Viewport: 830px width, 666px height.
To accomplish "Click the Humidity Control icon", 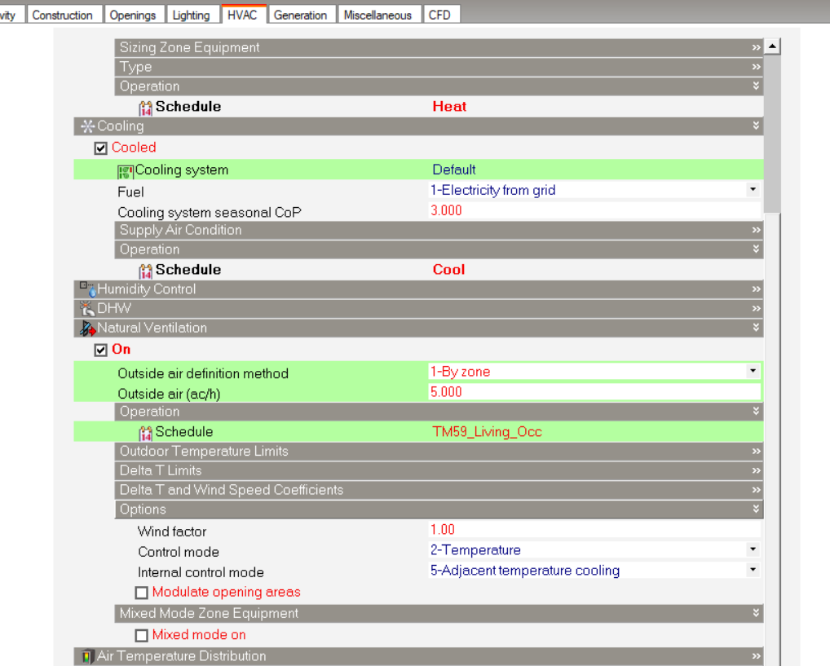I will [x=88, y=289].
